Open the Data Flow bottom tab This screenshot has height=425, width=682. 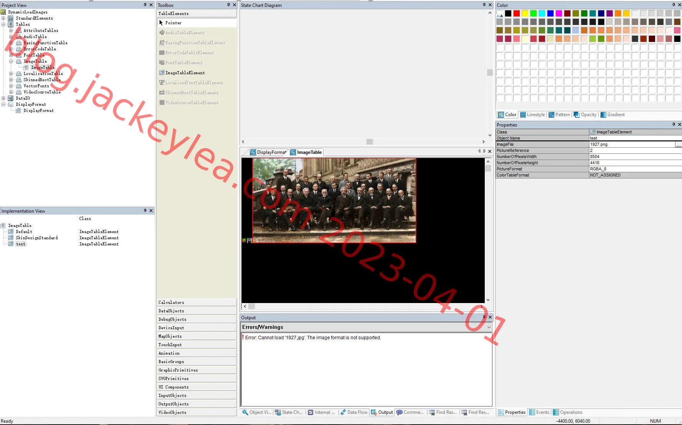[x=354, y=412]
